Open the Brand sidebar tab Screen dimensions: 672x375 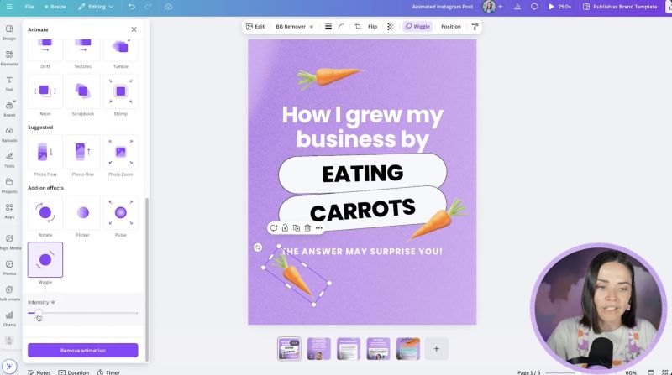pyautogui.click(x=9, y=109)
